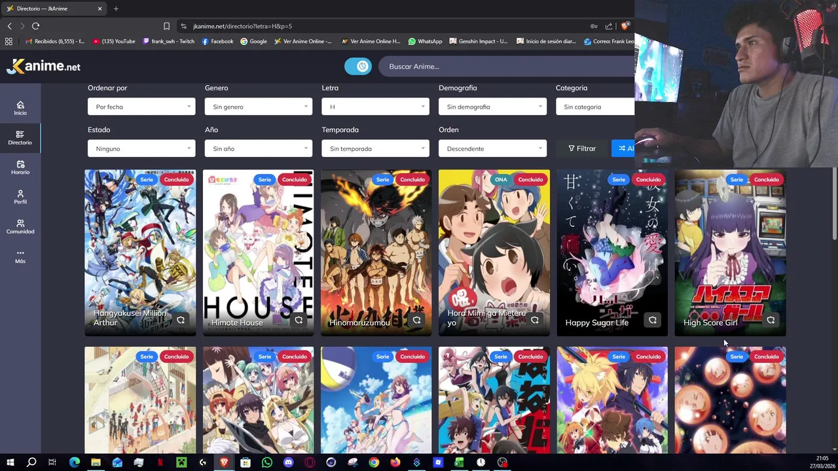This screenshot has width=838, height=471.
Task: Open the Facebook bookmark
Action: (217, 41)
